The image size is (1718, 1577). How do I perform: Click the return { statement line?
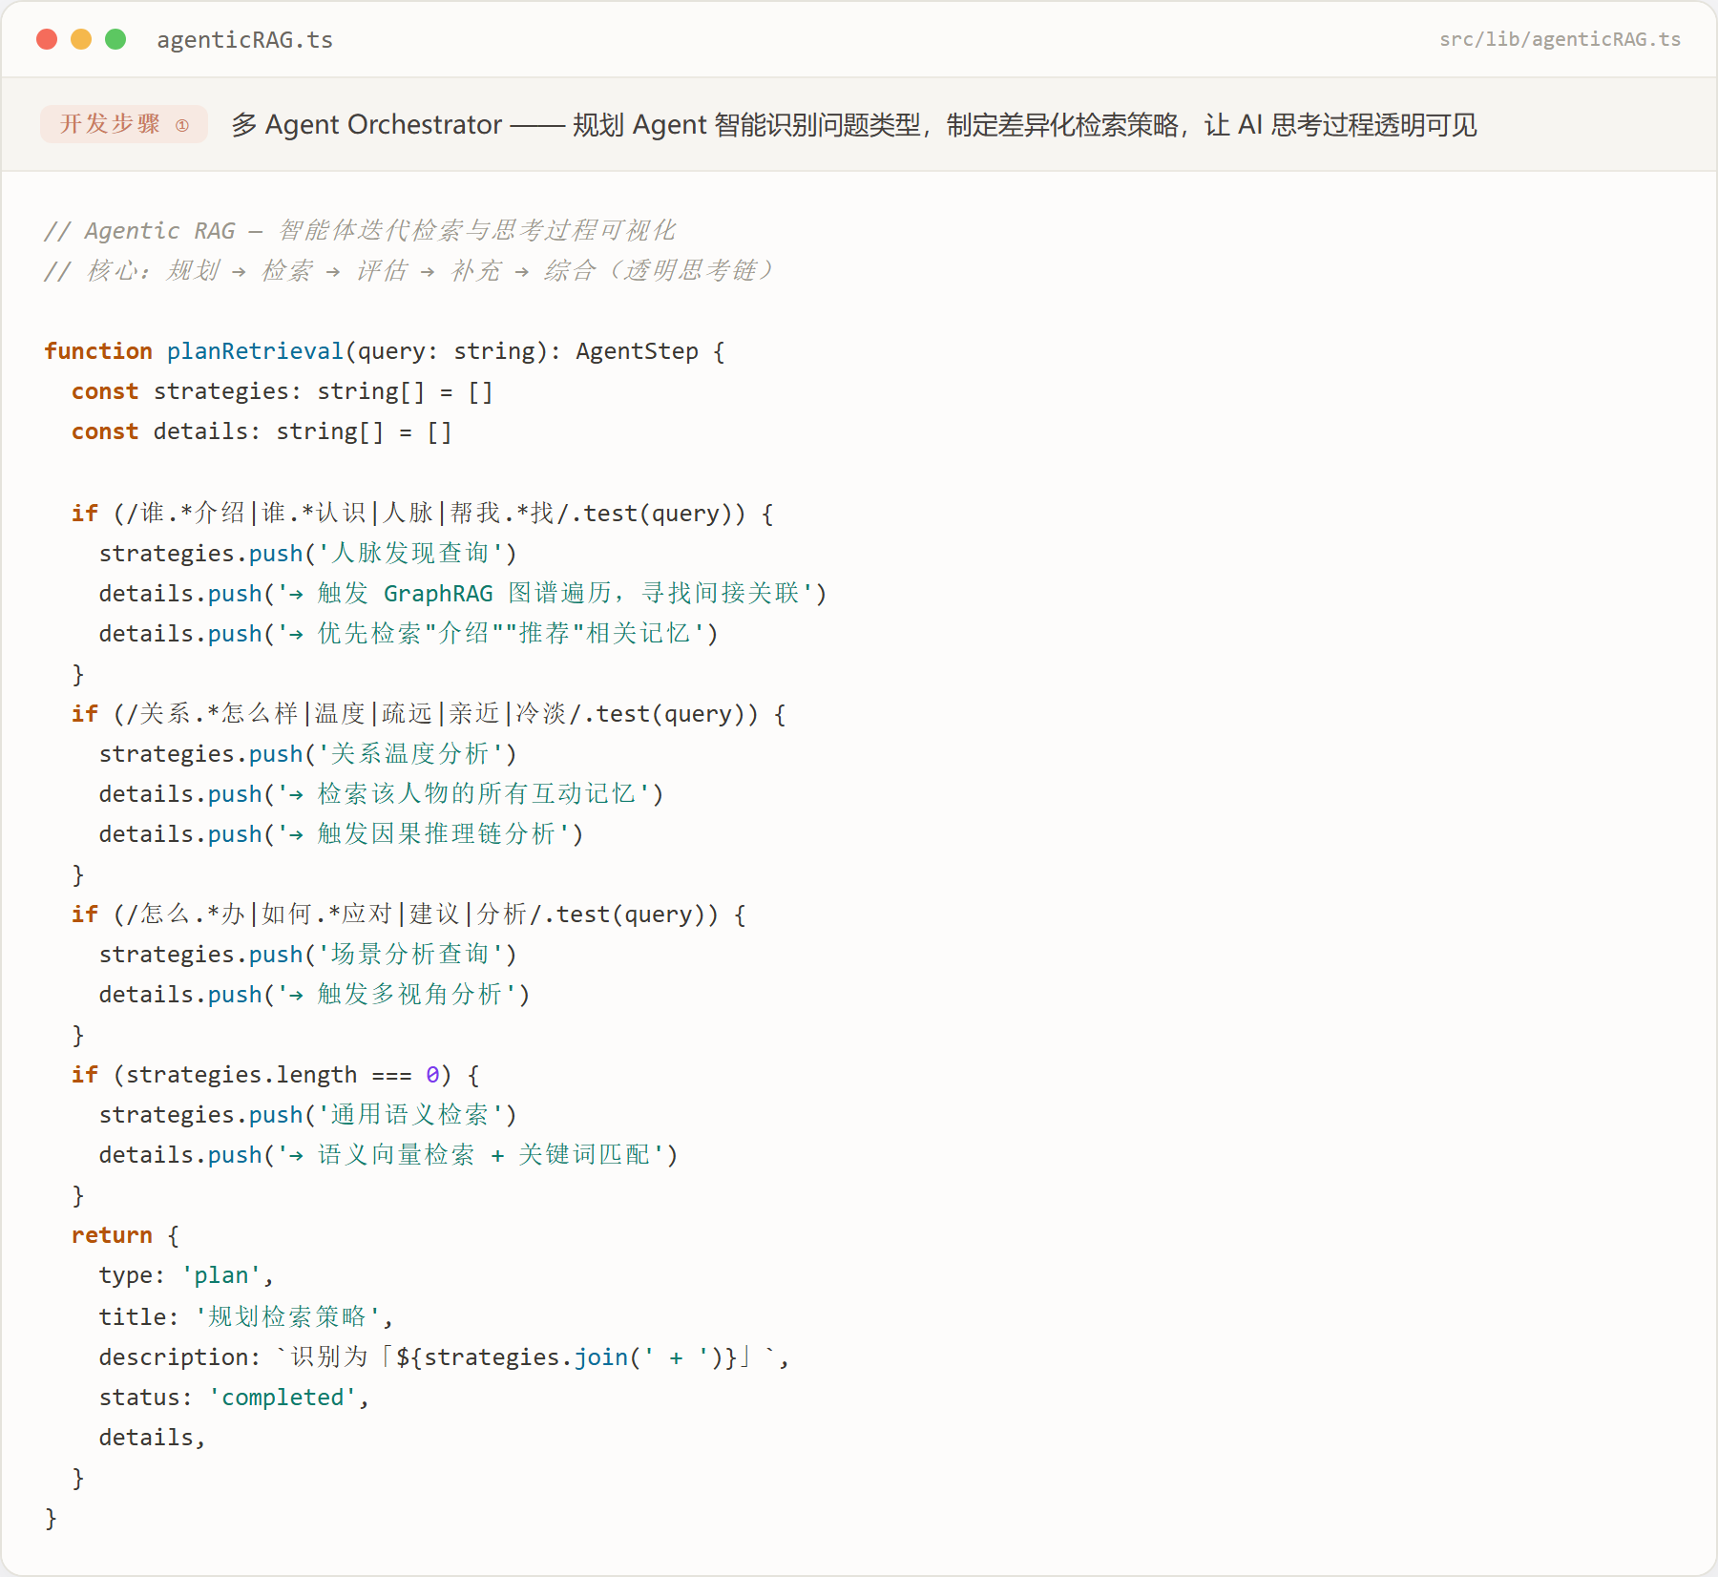125,1235
